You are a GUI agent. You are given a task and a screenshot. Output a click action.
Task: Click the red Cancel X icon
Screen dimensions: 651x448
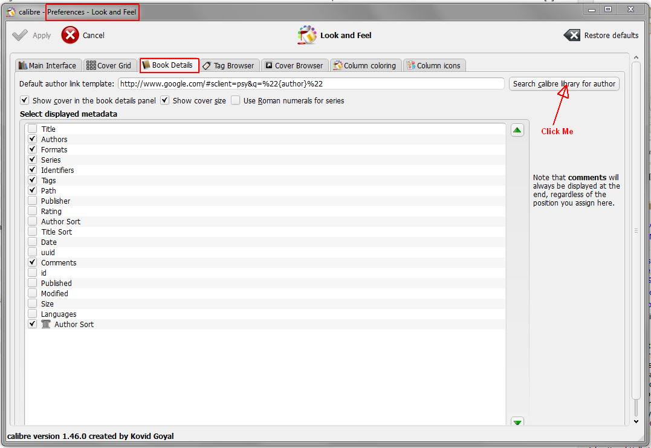click(x=70, y=35)
